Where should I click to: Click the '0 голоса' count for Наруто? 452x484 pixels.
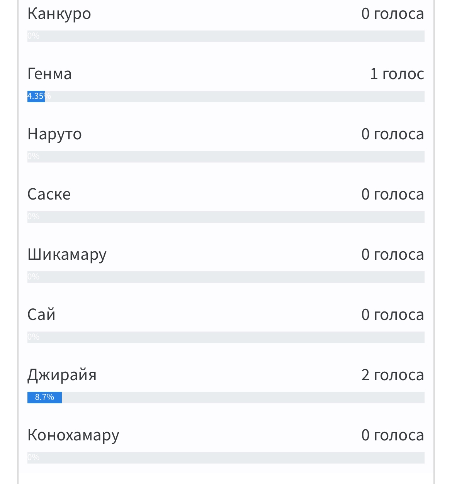[x=393, y=134]
